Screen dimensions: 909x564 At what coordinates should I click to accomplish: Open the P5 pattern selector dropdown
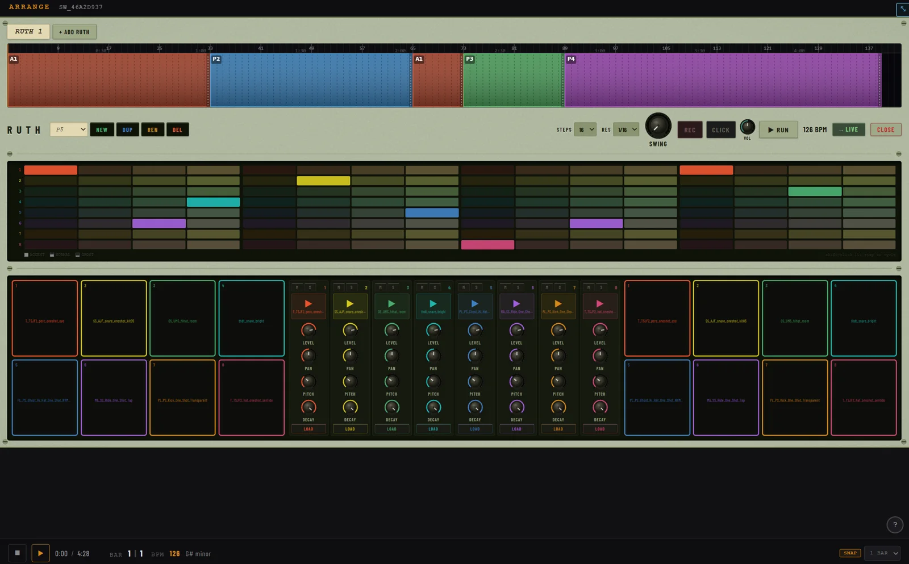(x=69, y=129)
